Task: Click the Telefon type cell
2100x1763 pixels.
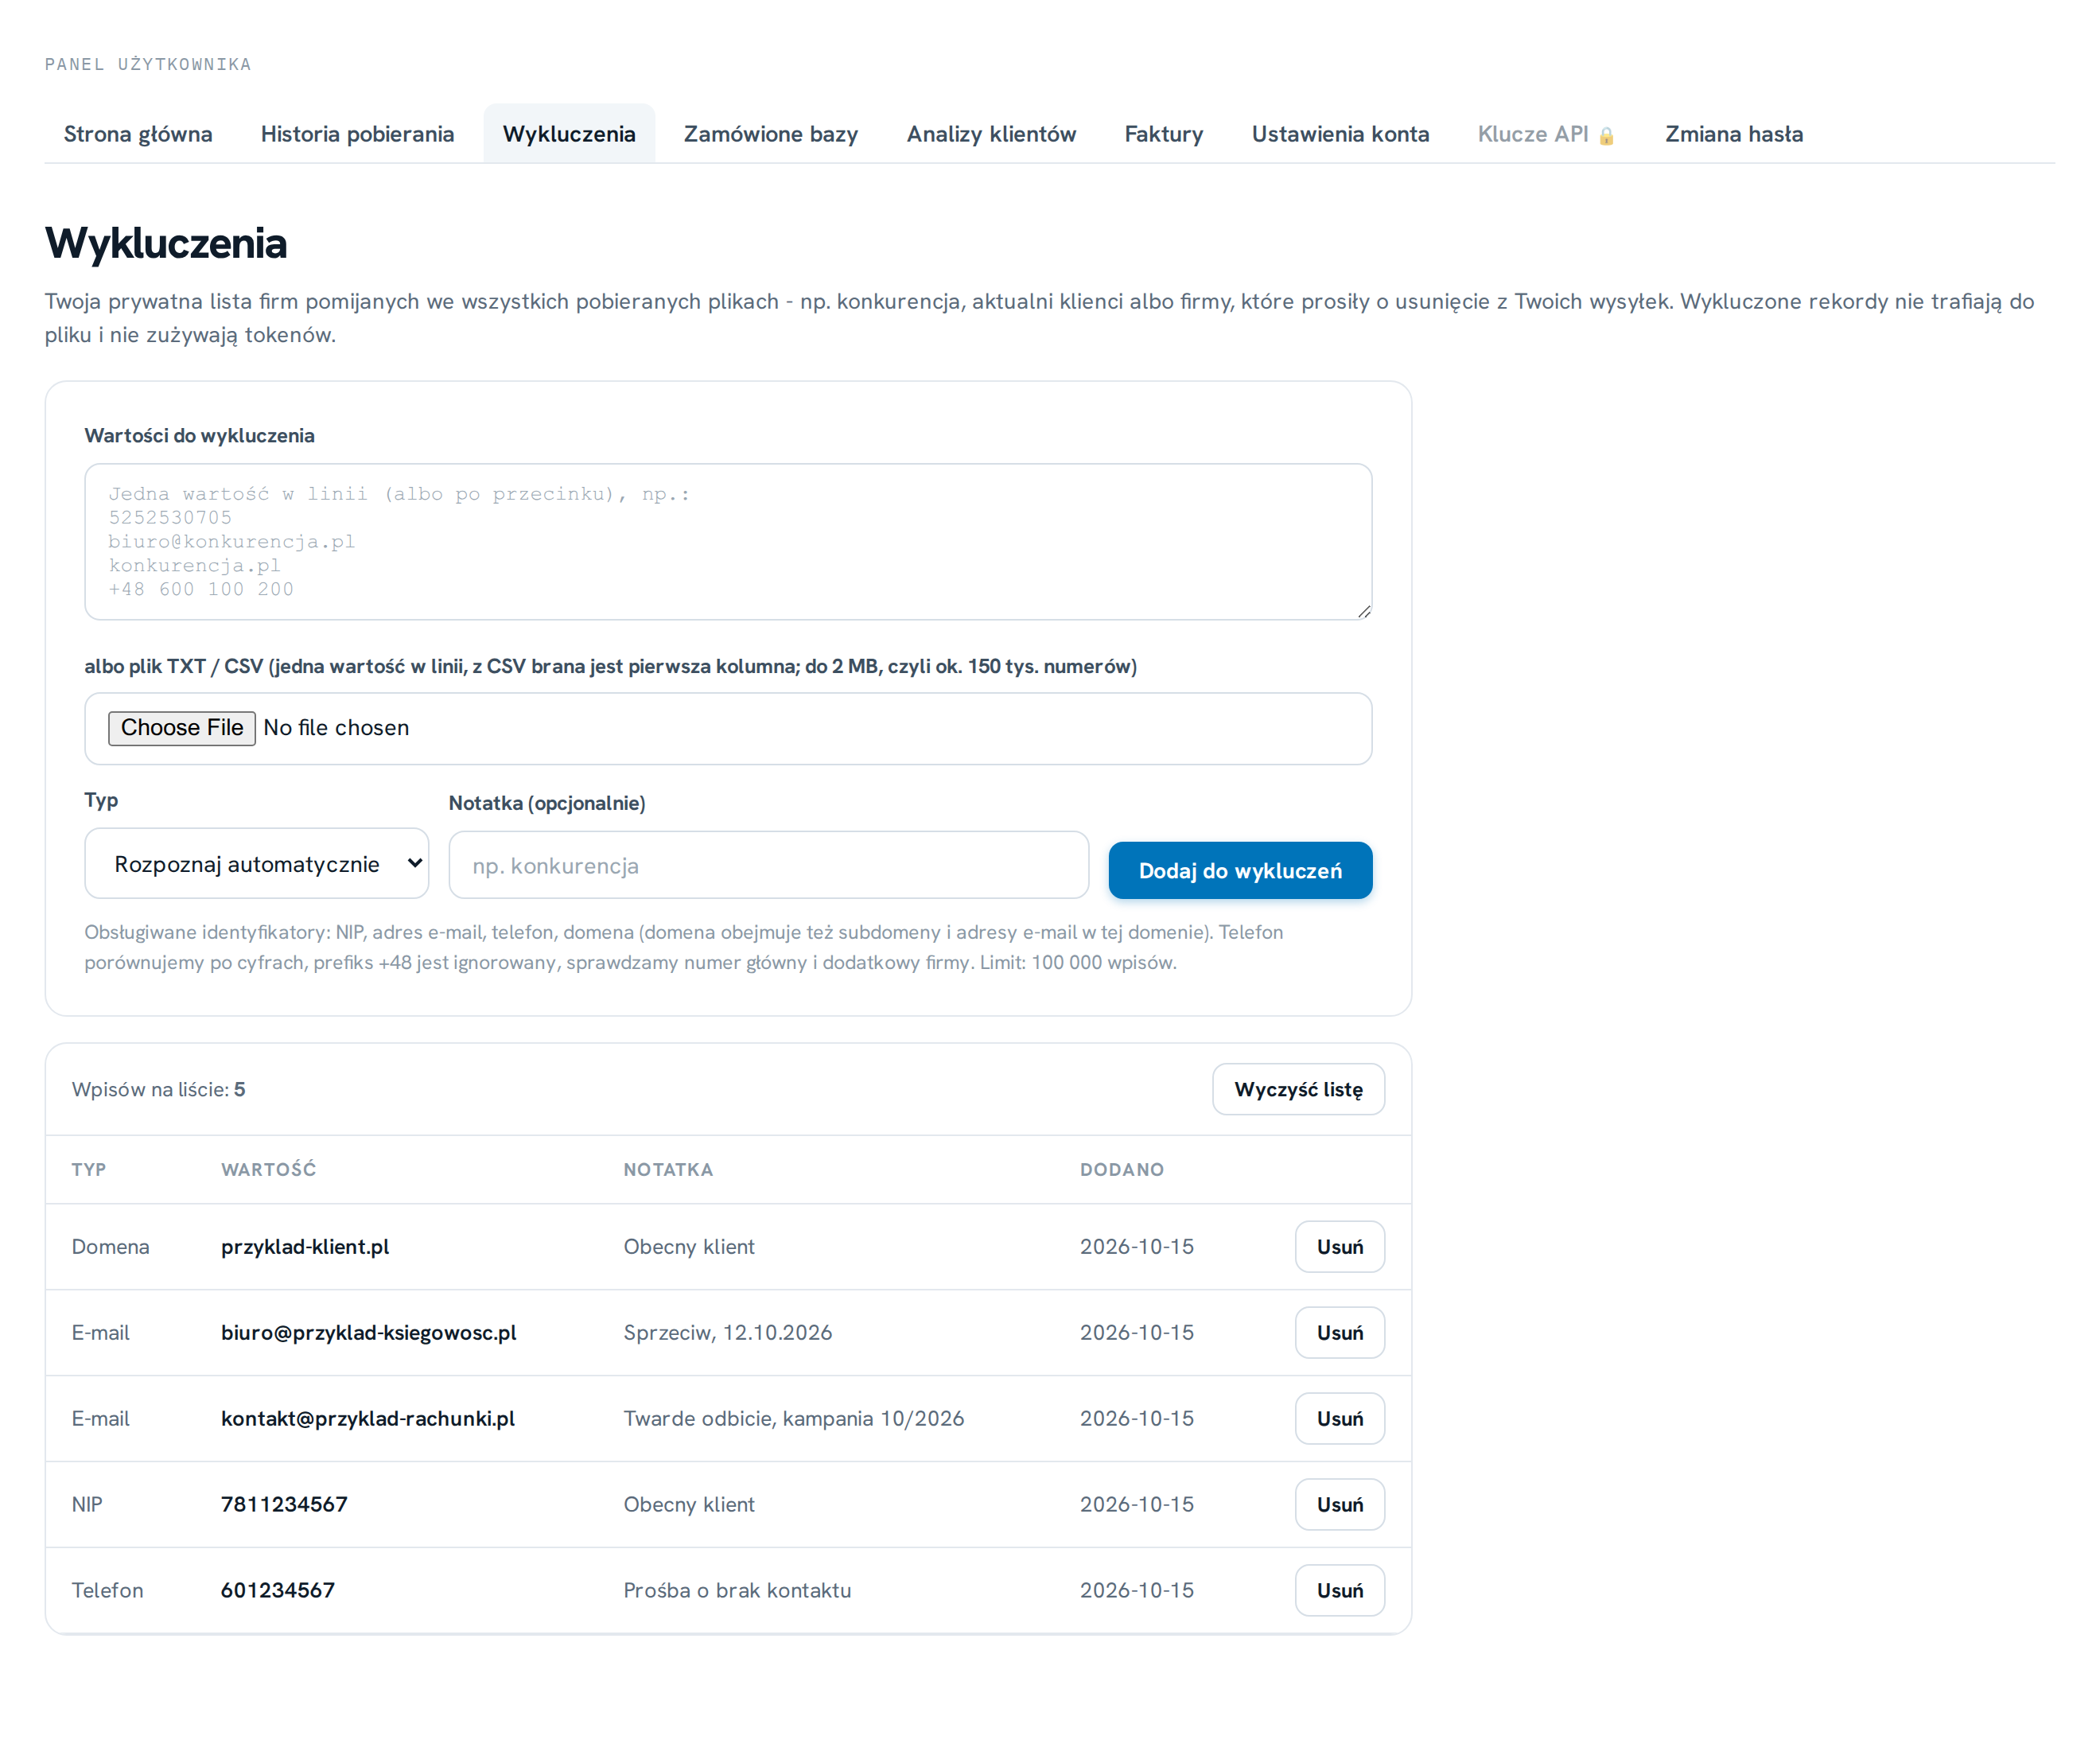Action: 107,1590
